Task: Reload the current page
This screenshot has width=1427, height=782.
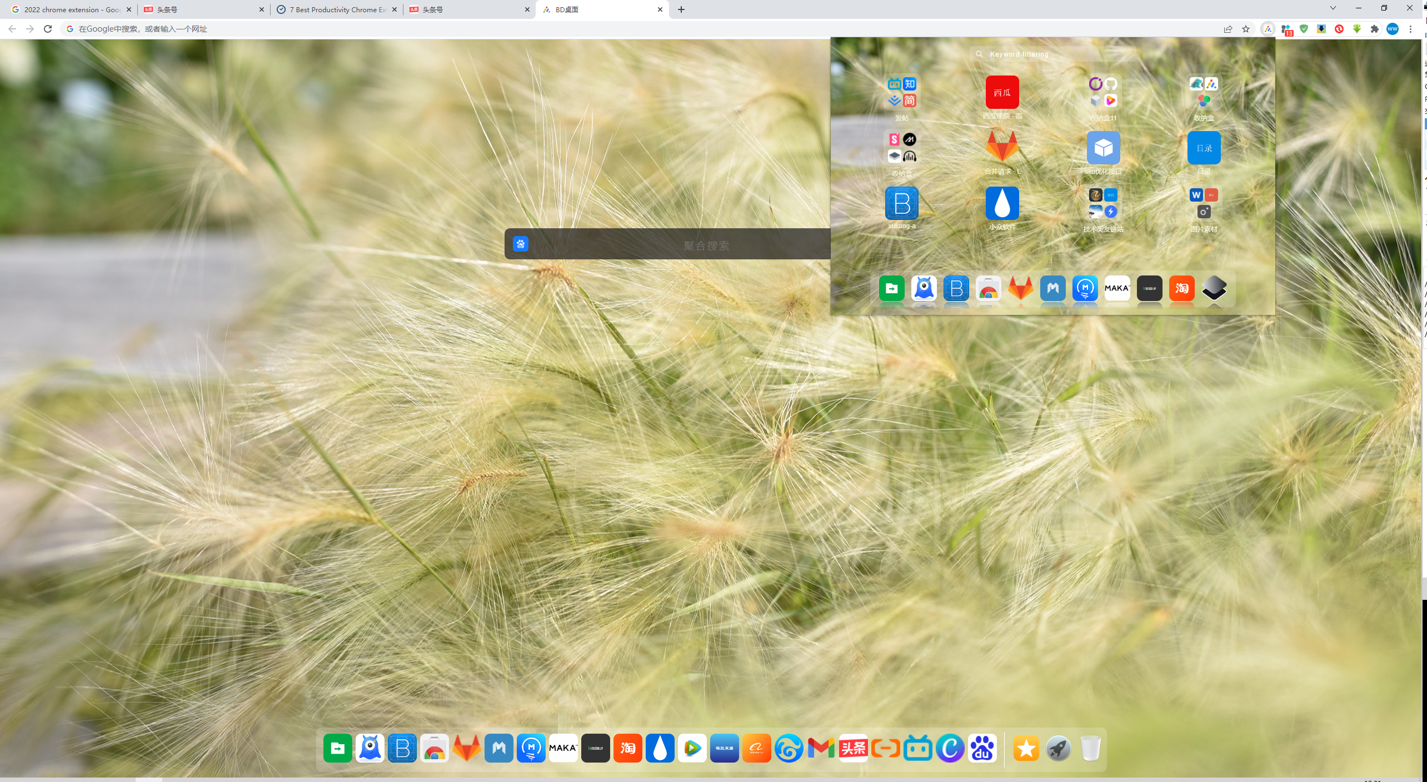Action: click(48, 29)
